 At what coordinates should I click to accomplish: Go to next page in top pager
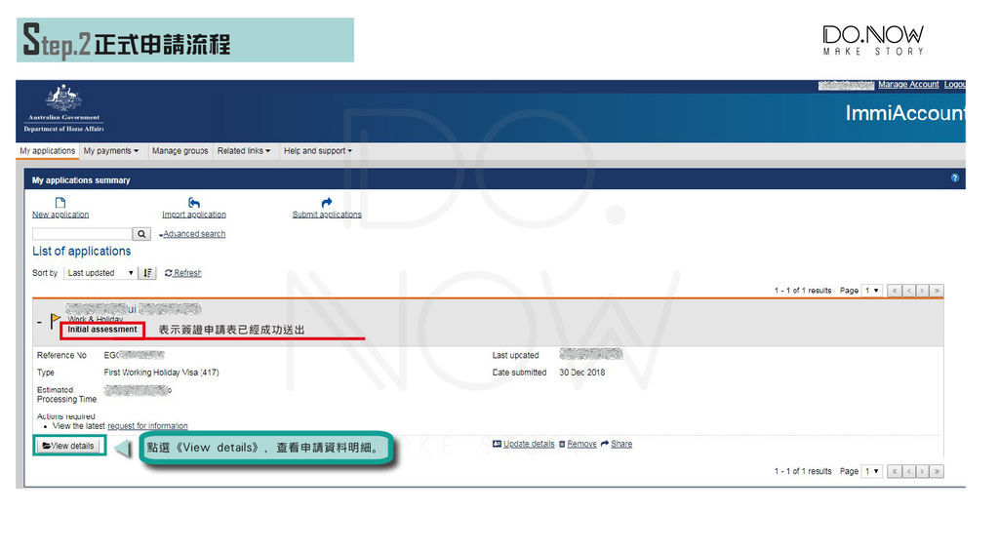pos(922,291)
